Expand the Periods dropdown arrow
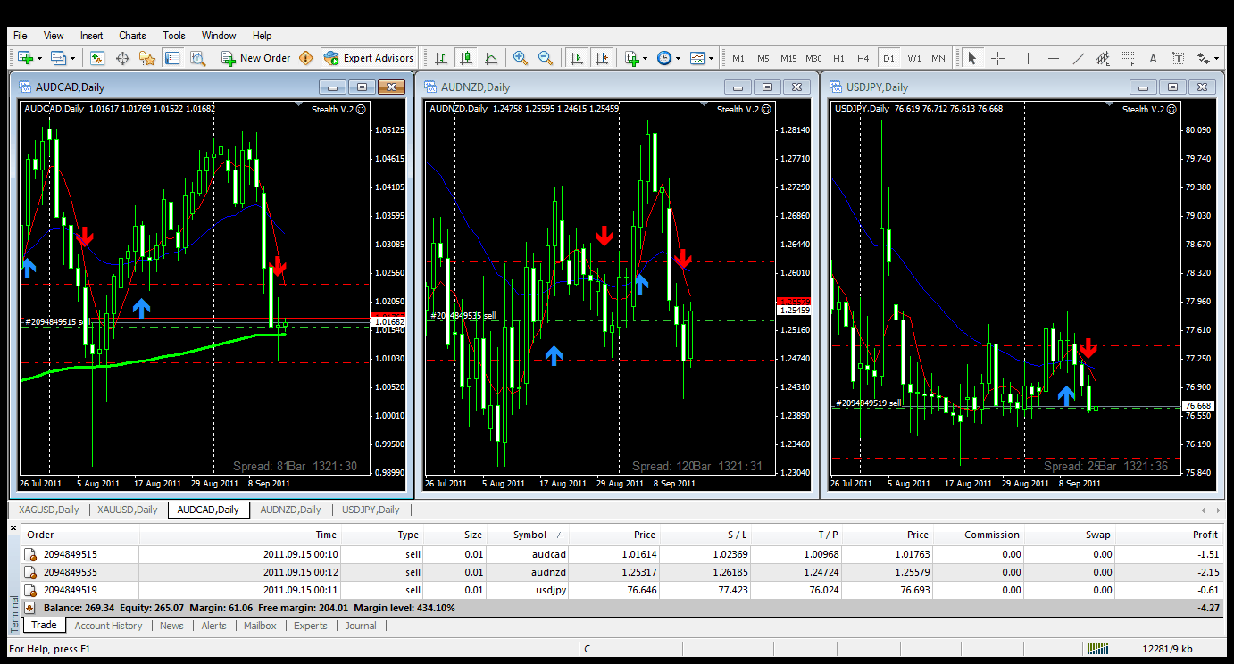Image resolution: width=1234 pixels, height=664 pixels. (x=678, y=58)
